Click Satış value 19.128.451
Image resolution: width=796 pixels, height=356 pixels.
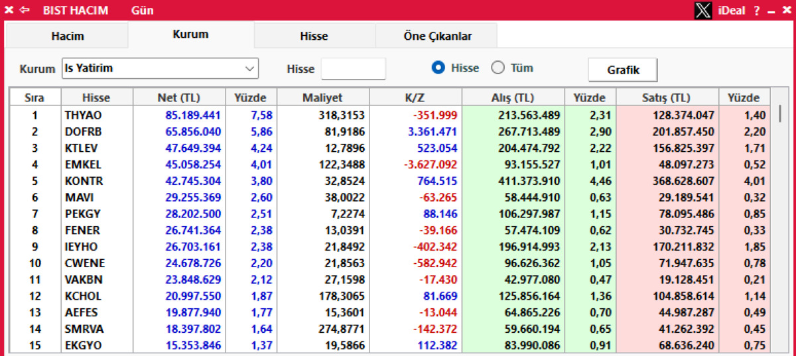(686, 280)
